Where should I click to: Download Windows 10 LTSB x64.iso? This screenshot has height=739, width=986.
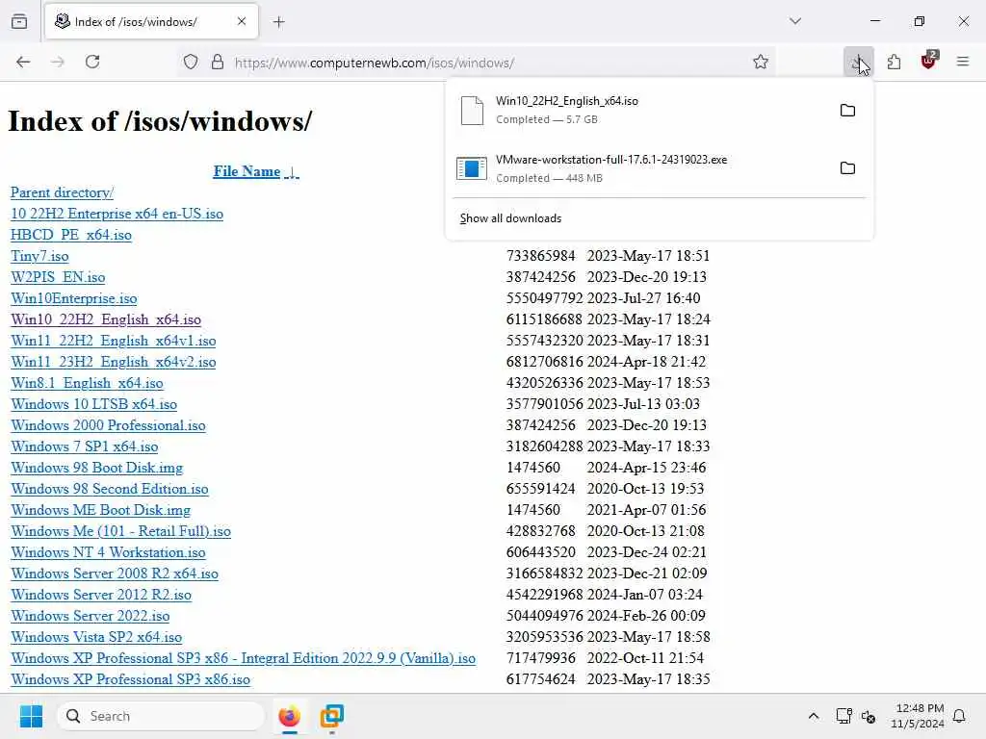[93, 404]
